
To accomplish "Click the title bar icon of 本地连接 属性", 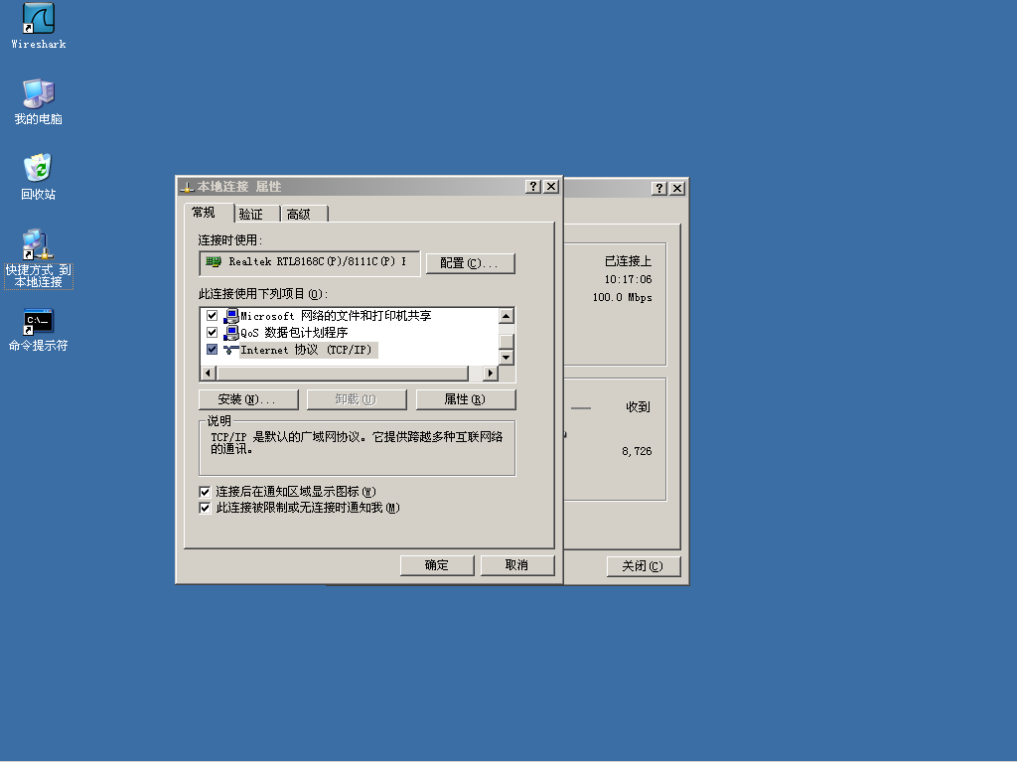I will [187, 187].
